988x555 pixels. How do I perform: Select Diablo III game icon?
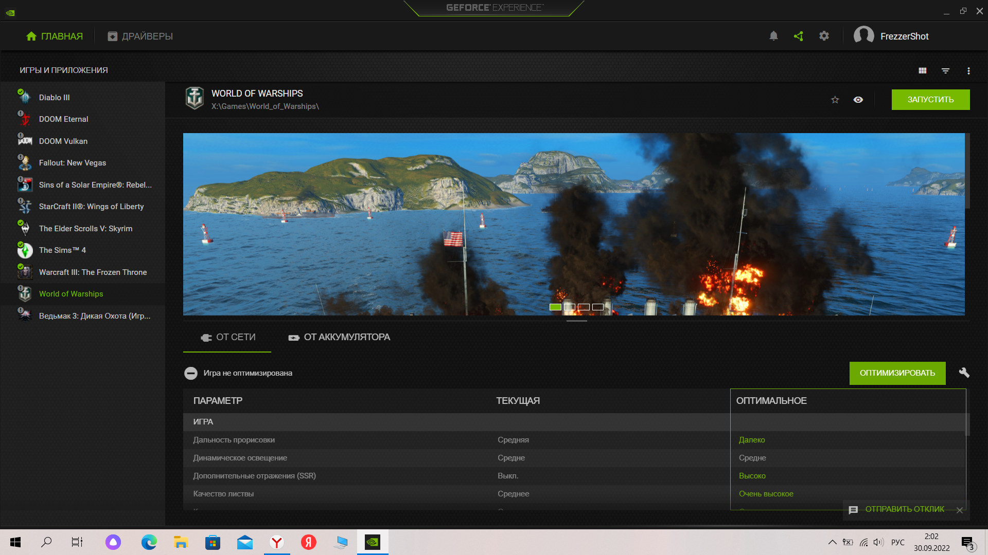click(25, 97)
